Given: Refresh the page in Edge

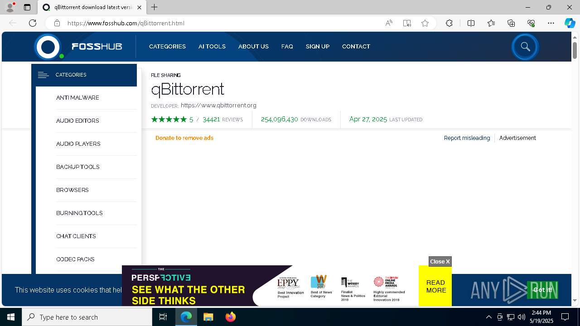Looking at the screenshot, I should pyautogui.click(x=33, y=23).
